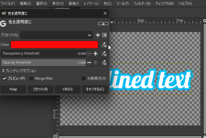
Task: Enable the 分割表示(V) split view checkbox
Action: [83, 79]
